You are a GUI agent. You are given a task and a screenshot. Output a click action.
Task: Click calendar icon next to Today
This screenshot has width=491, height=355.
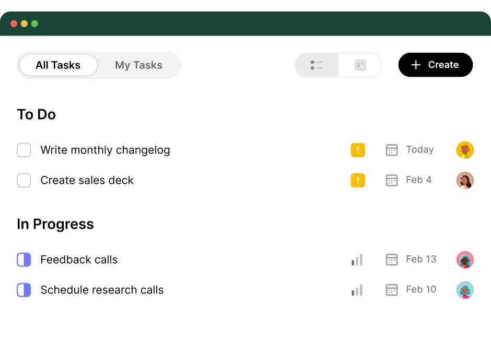click(x=392, y=150)
